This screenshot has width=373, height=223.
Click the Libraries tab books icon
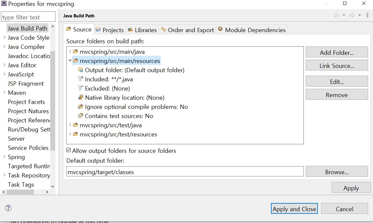(130, 30)
